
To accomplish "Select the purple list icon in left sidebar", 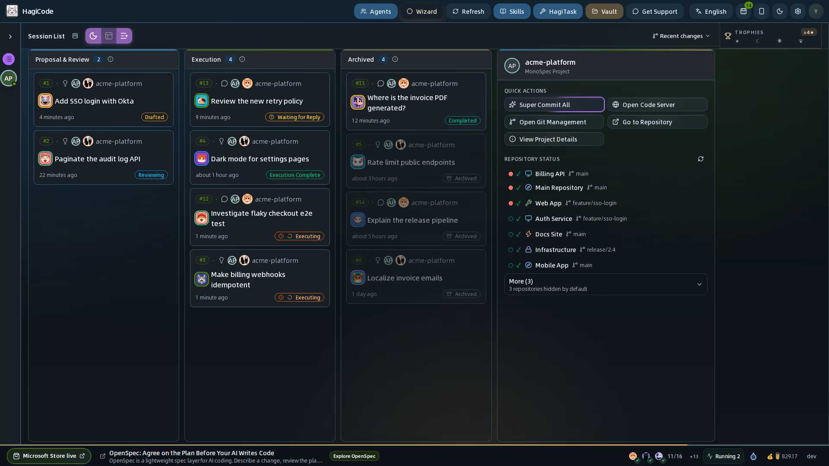I will (9, 59).
